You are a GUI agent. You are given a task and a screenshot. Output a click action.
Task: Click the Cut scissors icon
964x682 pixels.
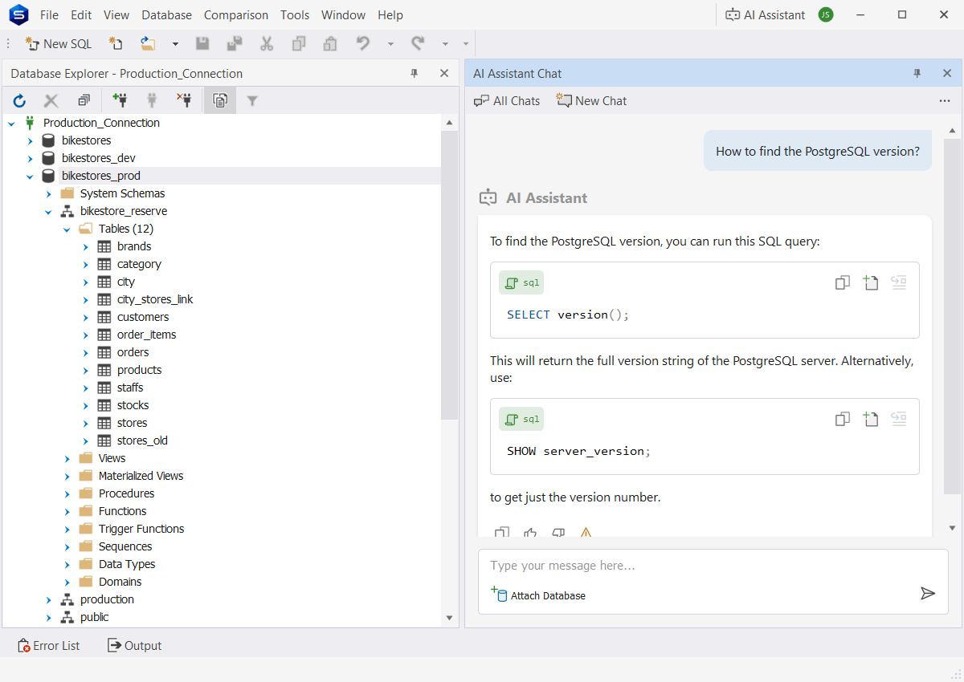pos(267,44)
